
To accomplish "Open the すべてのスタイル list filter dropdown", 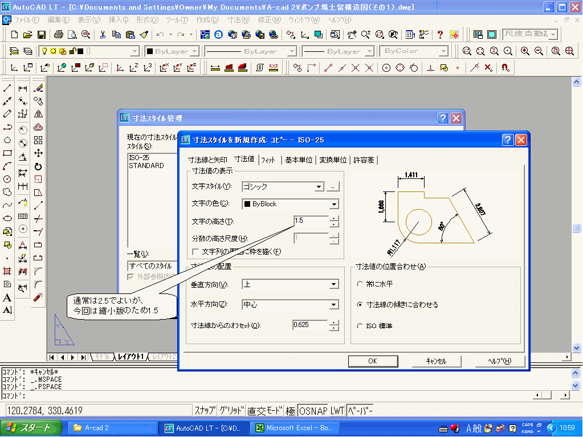I will pyautogui.click(x=152, y=266).
